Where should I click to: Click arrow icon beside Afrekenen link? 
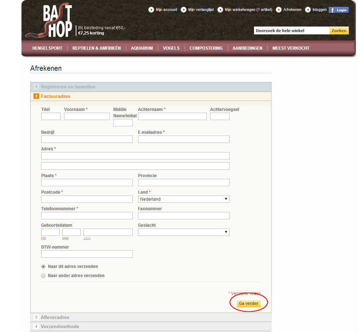click(x=279, y=10)
